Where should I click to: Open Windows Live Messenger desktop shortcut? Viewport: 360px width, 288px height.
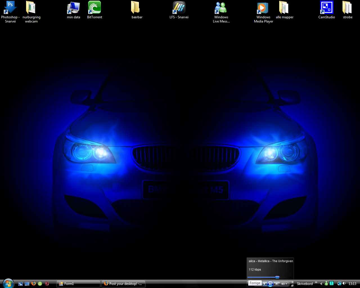[x=221, y=12]
